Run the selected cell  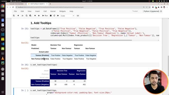[x=45, y=16]
